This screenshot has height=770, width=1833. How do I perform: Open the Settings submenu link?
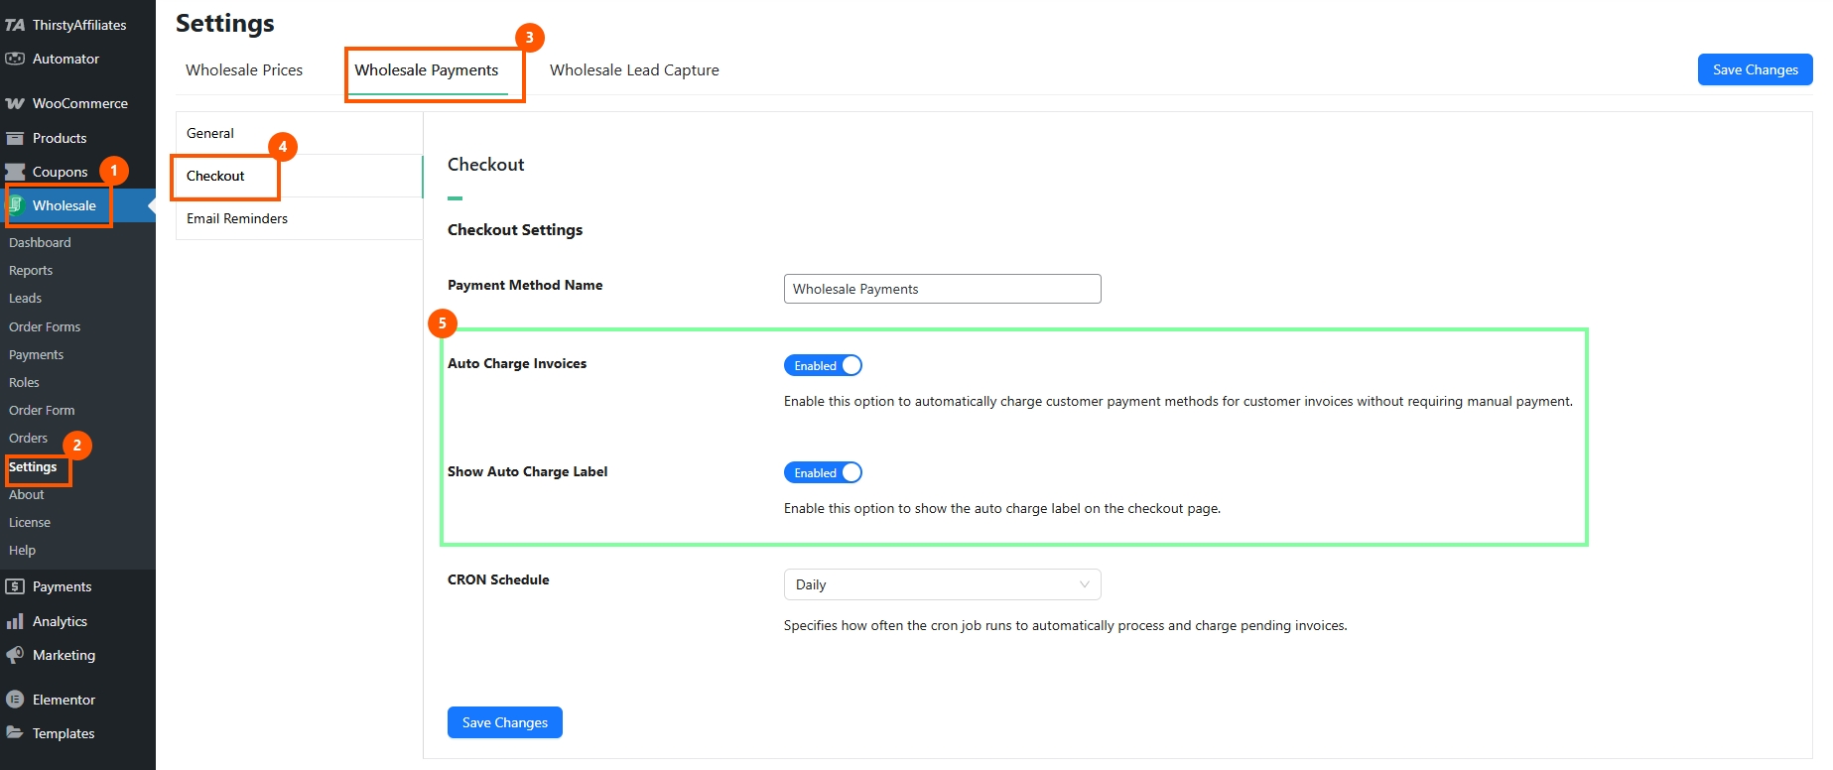click(33, 466)
